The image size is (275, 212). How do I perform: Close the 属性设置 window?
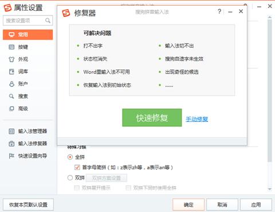270,6
